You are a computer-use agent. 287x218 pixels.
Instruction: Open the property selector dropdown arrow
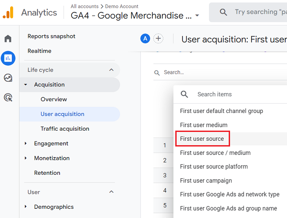[x=197, y=15]
